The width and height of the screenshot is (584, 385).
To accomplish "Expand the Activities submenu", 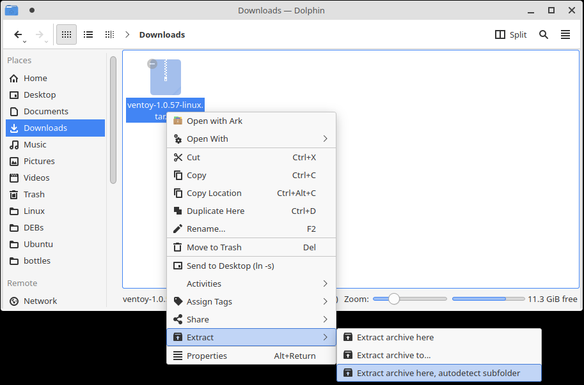I will [x=251, y=284].
